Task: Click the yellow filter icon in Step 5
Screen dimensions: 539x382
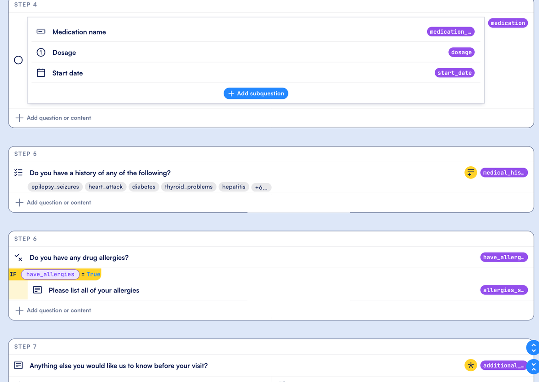Action: pyautogui.click(x=470, y=172)
